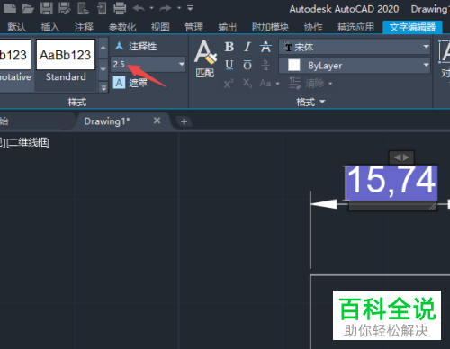Image resolution: width=450 pixels, height=349 pixels.
Task: Click the white ByLayer color swatch
Action: pyautogui.click(x=294, y=65)
